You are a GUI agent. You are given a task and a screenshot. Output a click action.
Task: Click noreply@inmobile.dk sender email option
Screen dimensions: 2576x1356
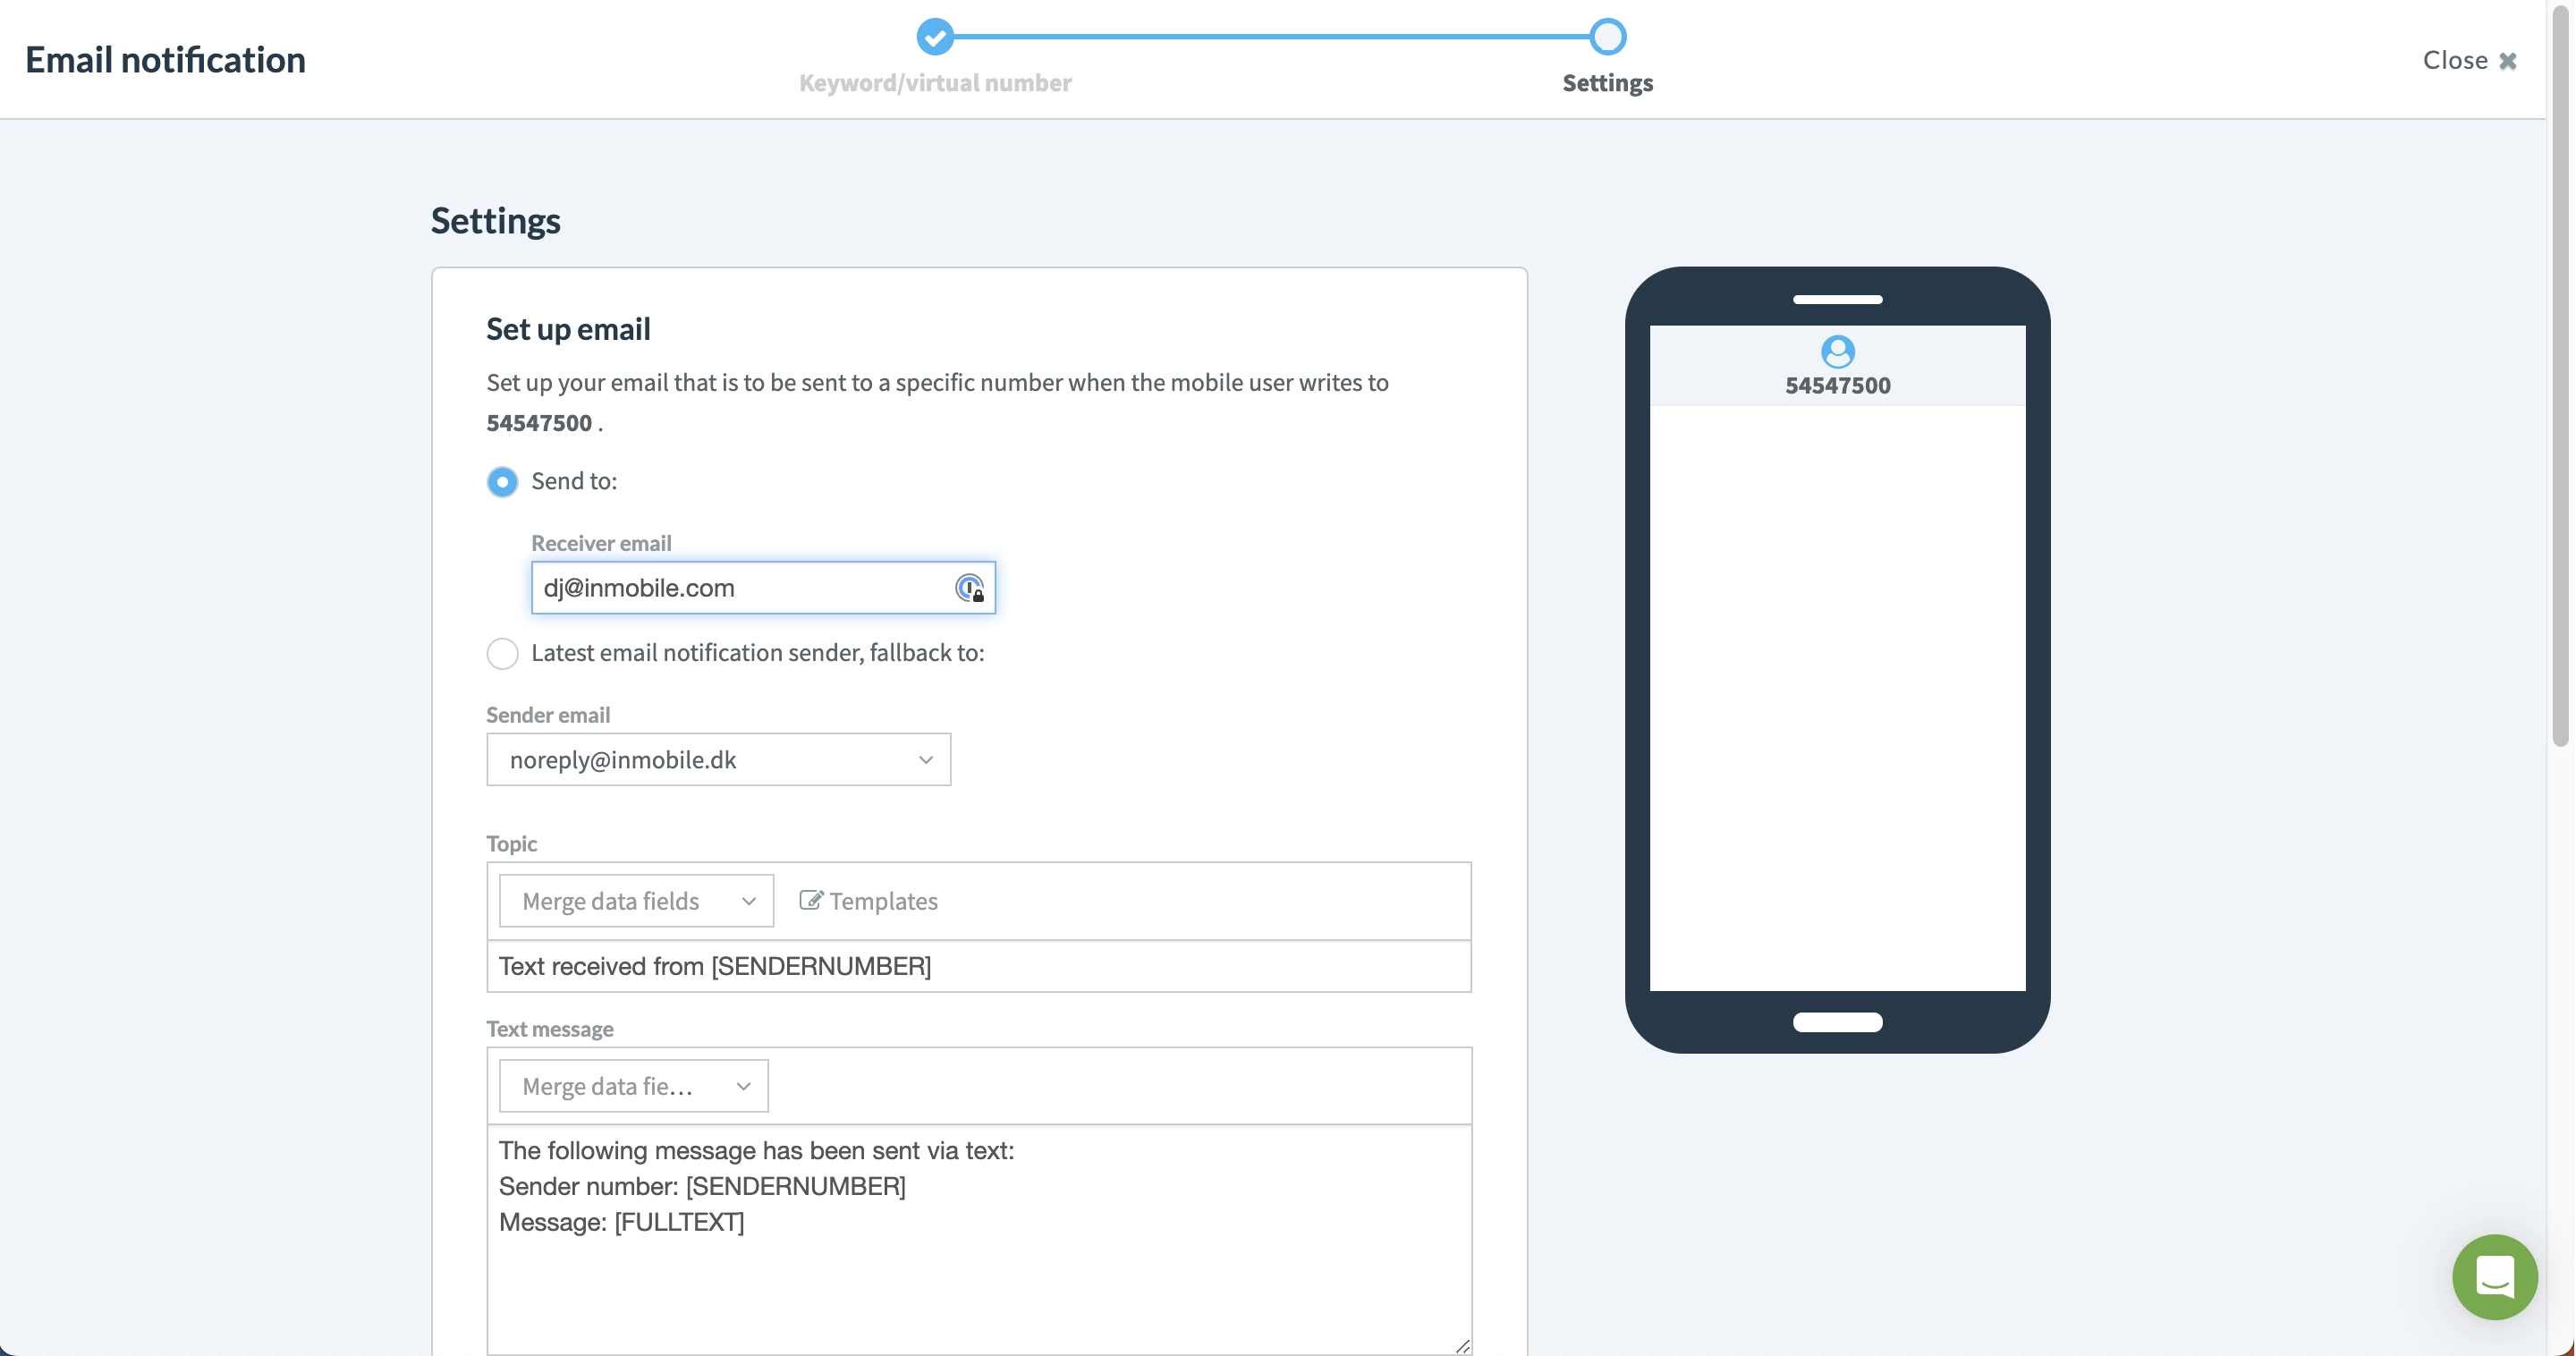click(x=717, y=759)
